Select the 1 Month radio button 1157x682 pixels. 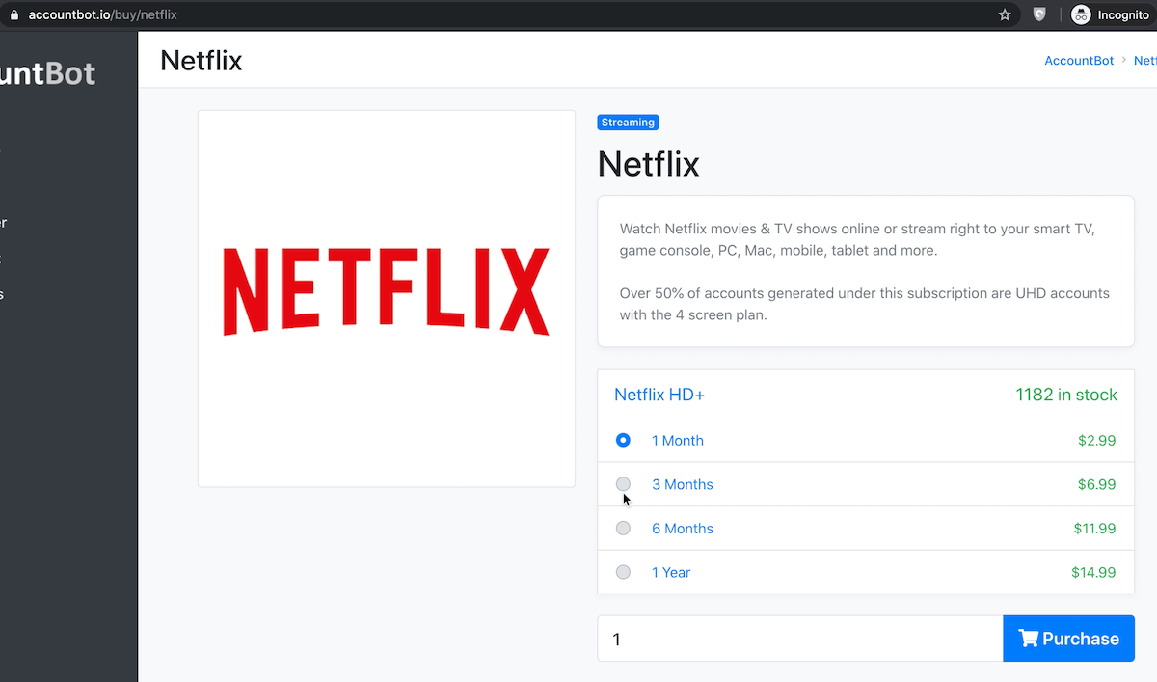pyautogui.click(x=623, y=440)
